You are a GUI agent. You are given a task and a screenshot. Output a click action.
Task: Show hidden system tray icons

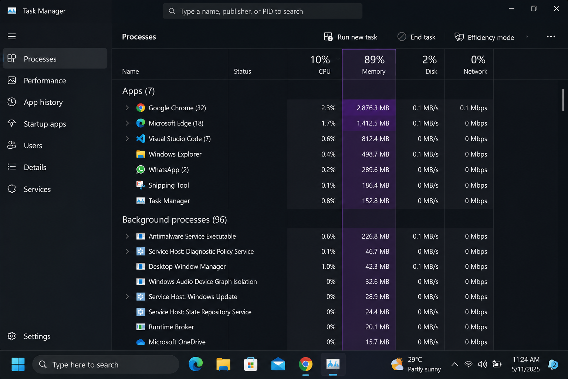(x=455, y=365)
